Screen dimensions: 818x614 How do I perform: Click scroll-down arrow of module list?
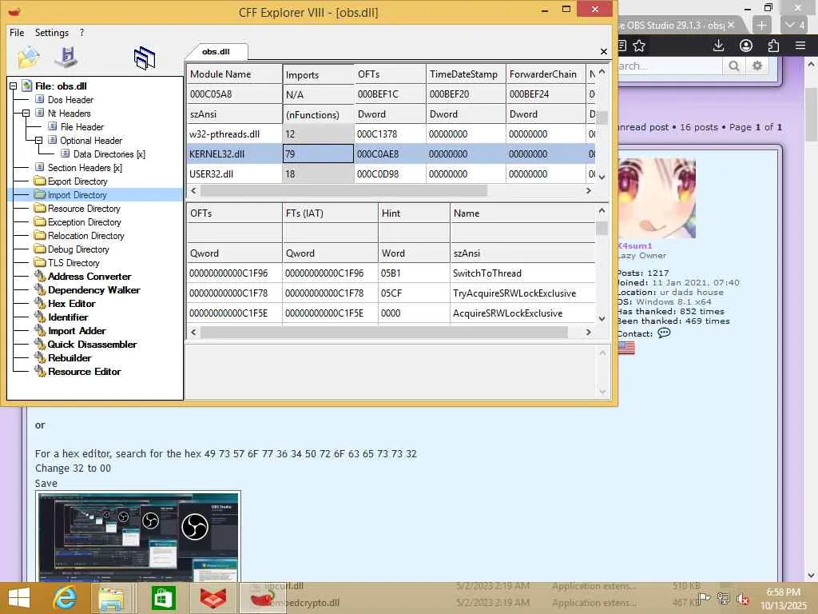tap(602, 177)
